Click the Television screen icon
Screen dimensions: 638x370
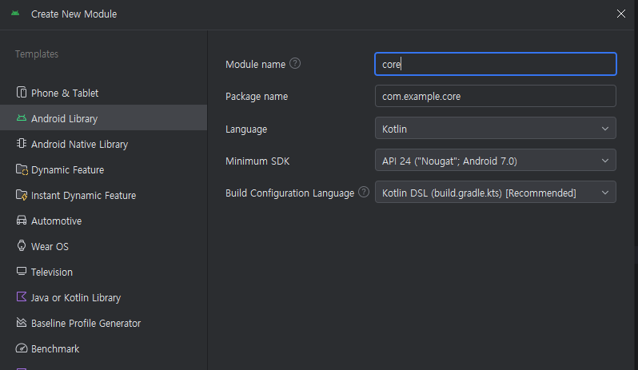click(22, 271)
